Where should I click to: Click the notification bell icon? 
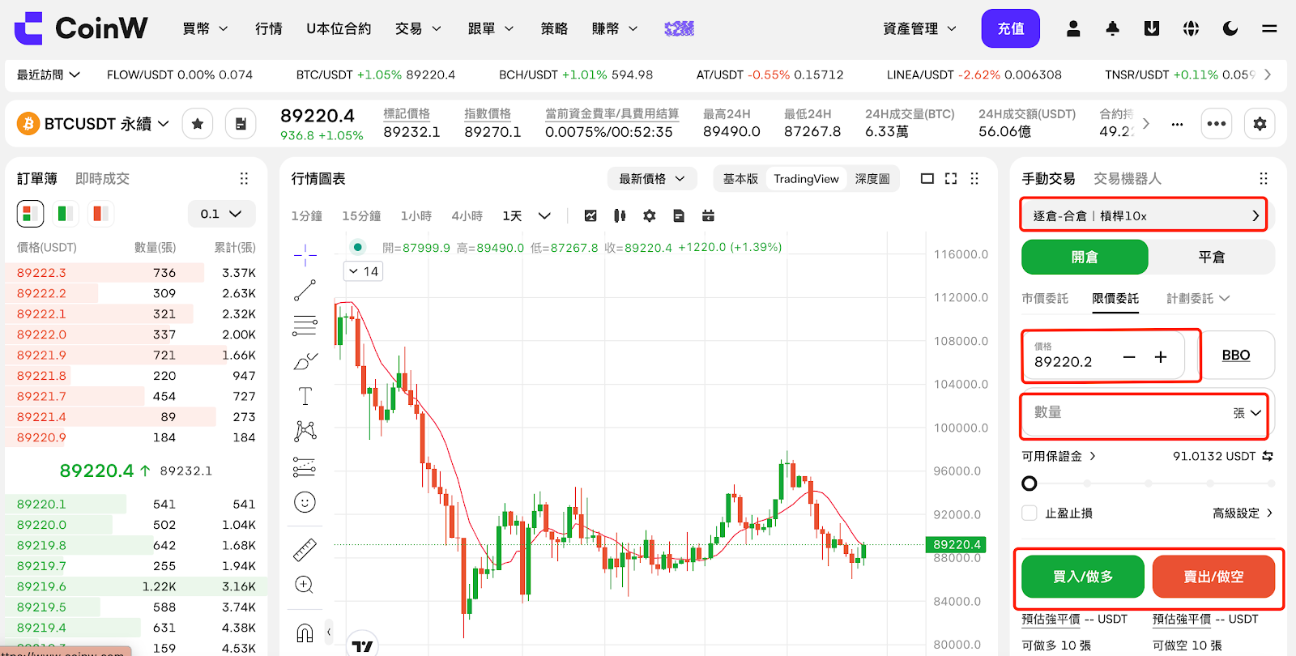(1112, 29)
